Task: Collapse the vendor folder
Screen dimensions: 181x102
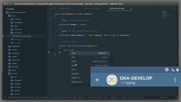Action: [13, 74]
